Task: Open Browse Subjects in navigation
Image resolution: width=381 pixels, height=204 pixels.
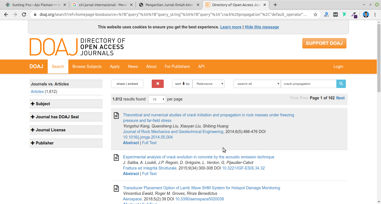Action: (87, 67)
